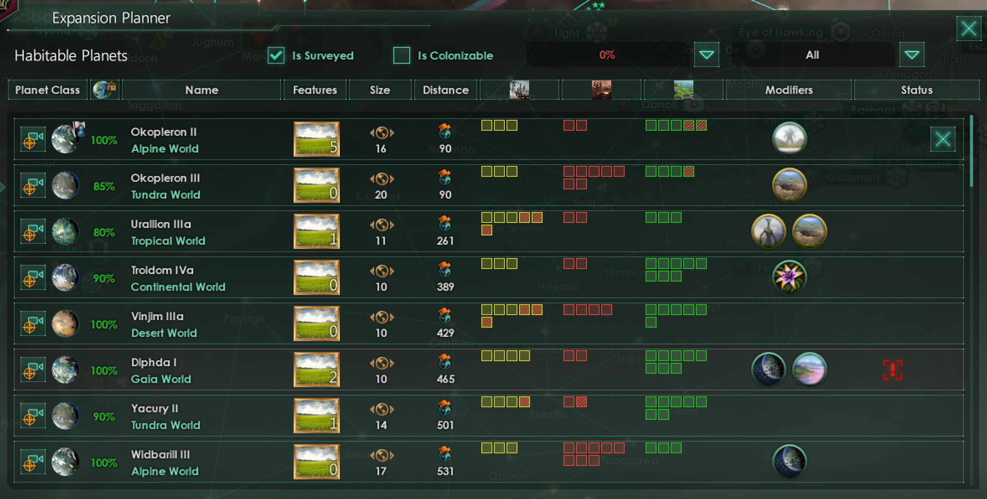Sort the list by the Size column
Image resolution: width=987 pixels, height=499 pixels.
(x=380, y=89)
